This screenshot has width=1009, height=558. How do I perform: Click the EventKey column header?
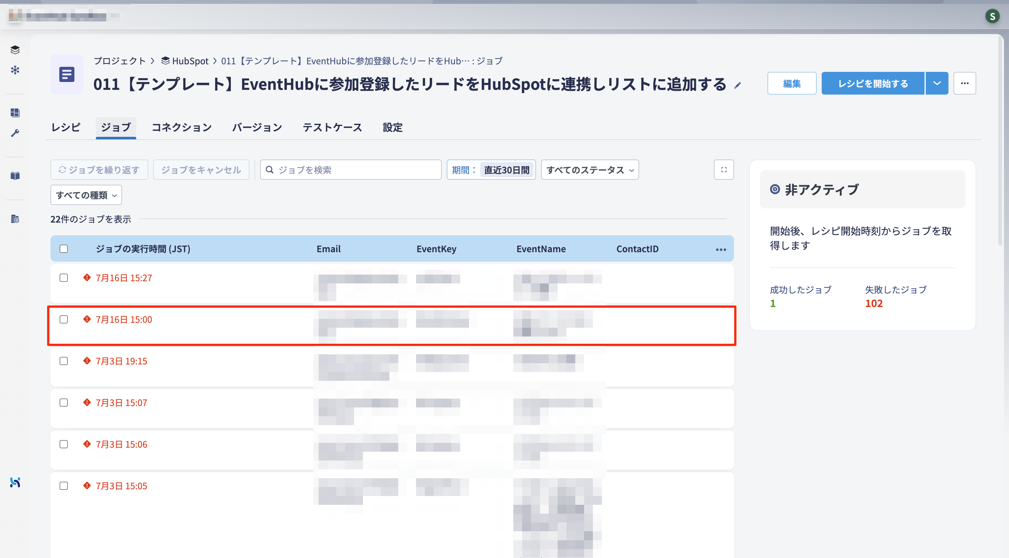point(436,249)
